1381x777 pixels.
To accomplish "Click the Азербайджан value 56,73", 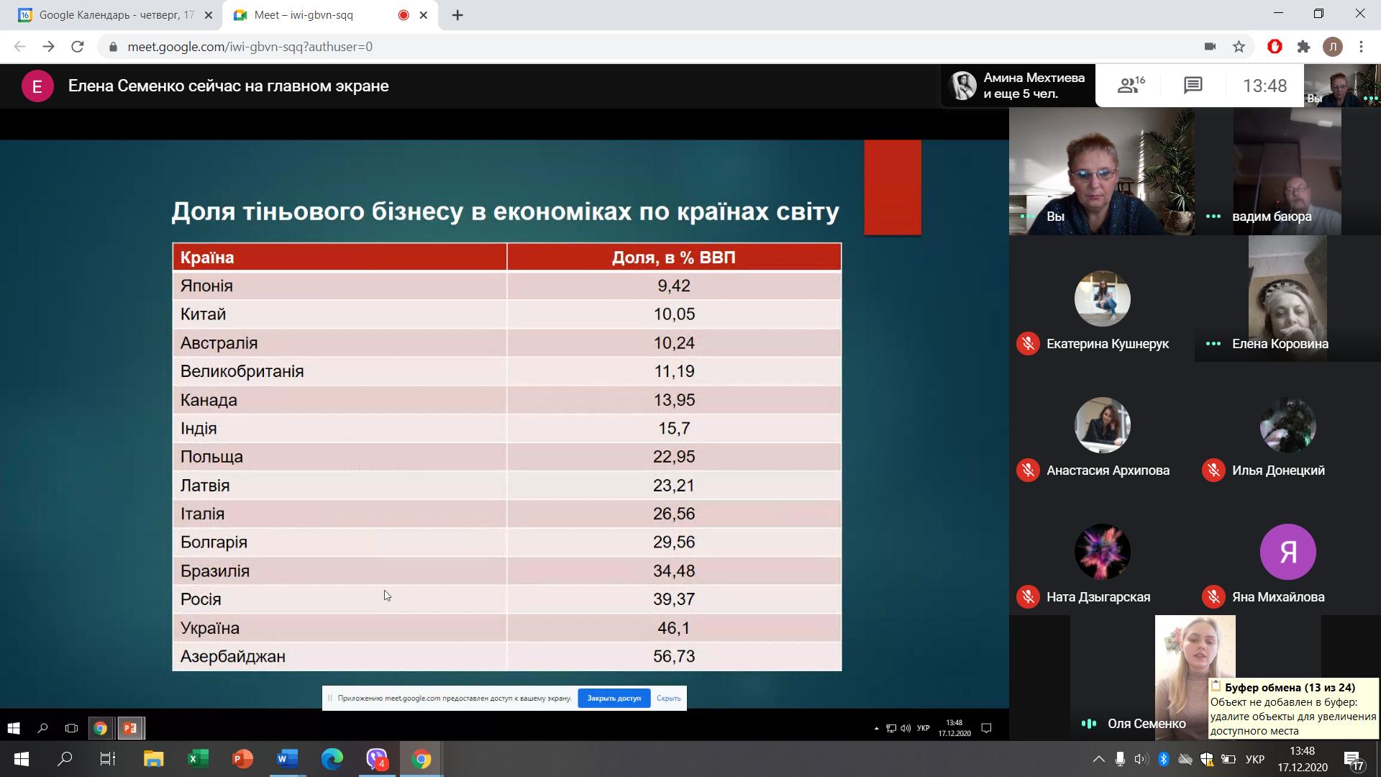I will pos(674,656).
